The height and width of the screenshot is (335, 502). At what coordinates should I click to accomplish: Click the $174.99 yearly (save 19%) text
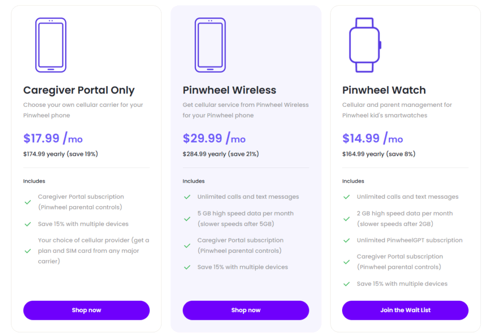(60, 154)
